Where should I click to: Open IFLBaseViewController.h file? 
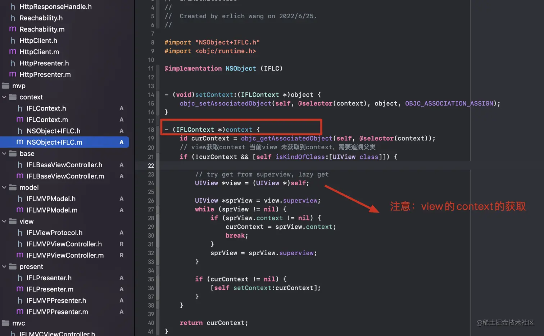tap(64, 165)
